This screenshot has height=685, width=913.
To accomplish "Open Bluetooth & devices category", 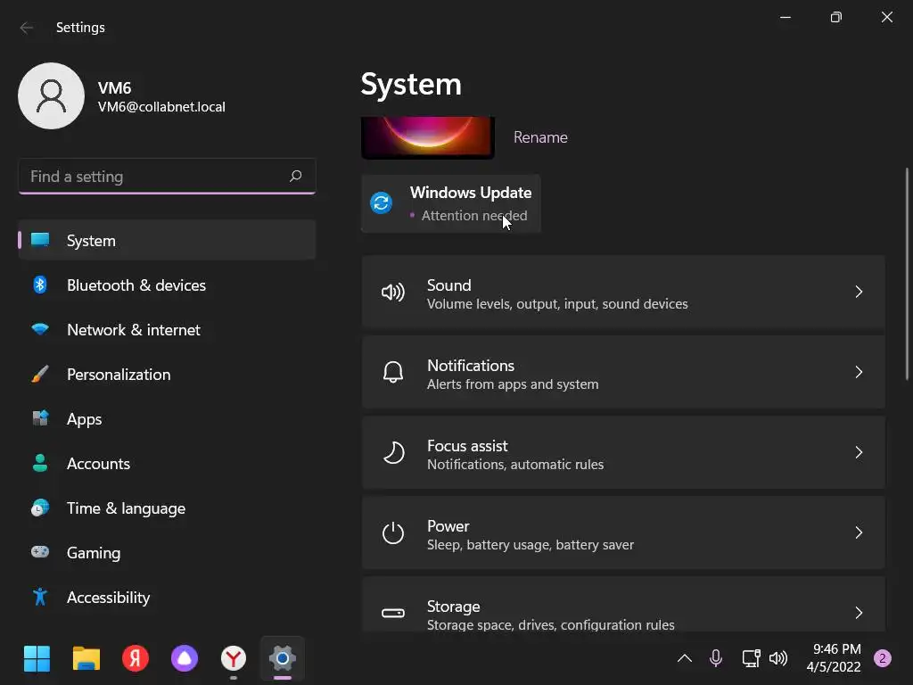I will click(x=167, y=285).
